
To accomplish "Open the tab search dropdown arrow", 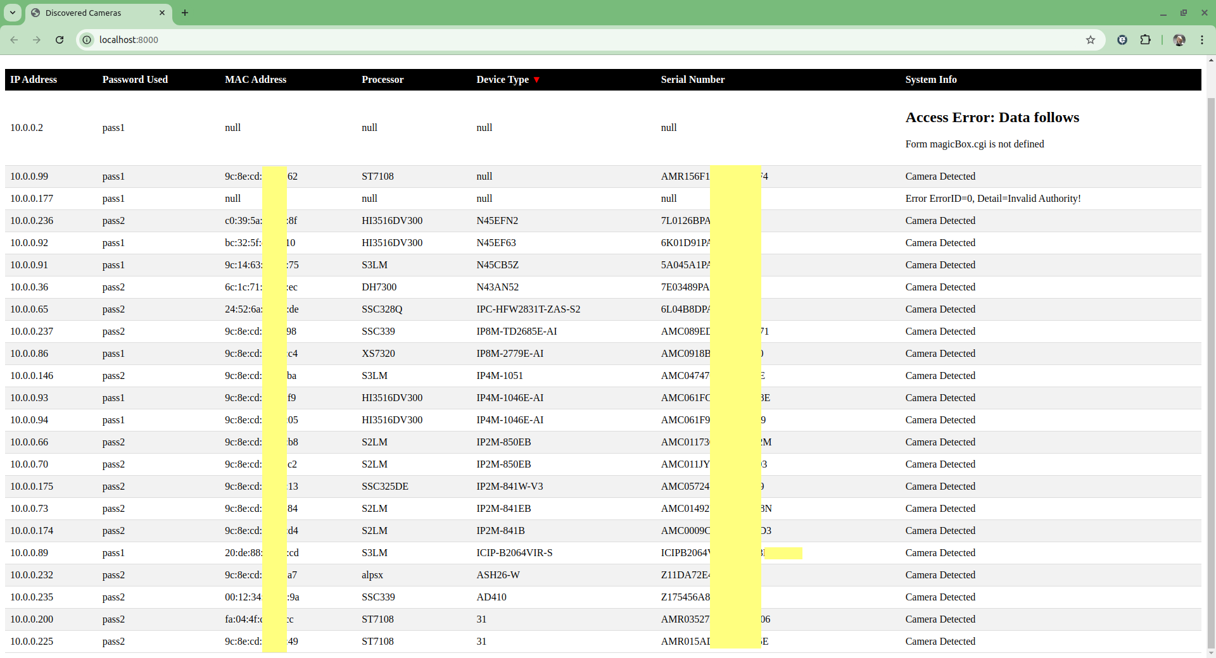I will [13, 13].
